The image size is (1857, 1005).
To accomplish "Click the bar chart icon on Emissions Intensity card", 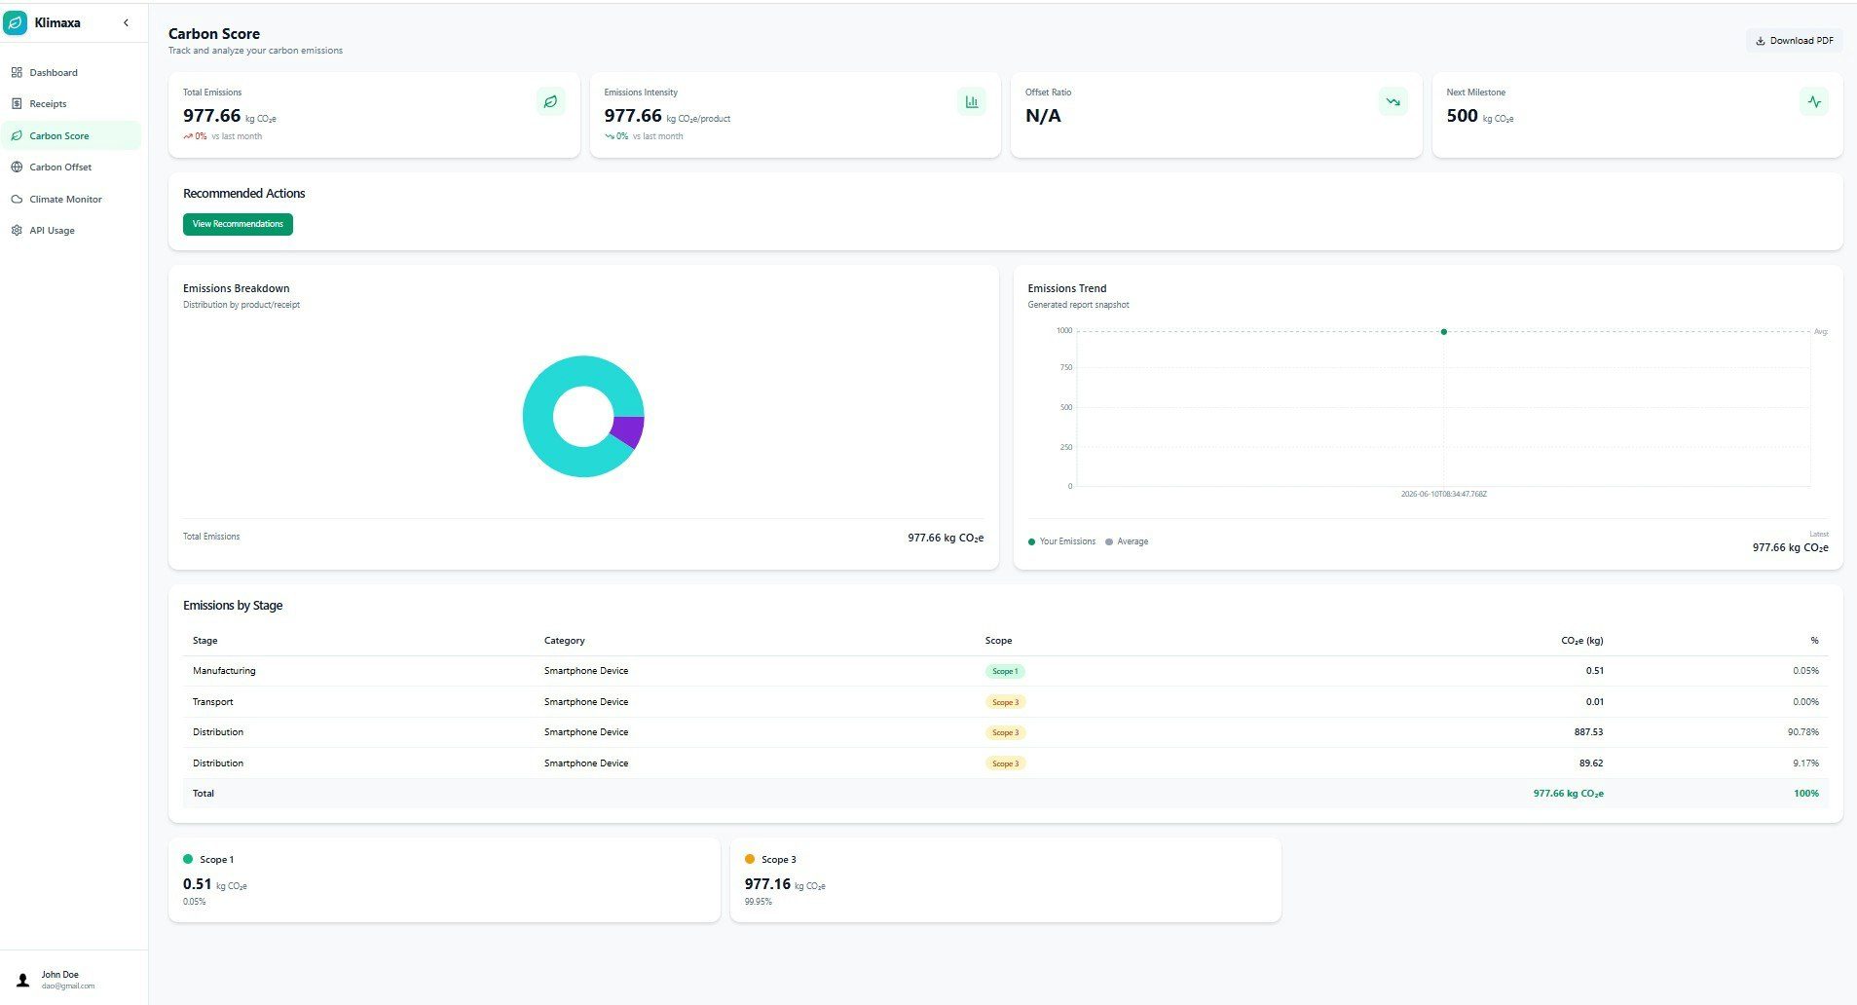I will click(x=972, y=101).
